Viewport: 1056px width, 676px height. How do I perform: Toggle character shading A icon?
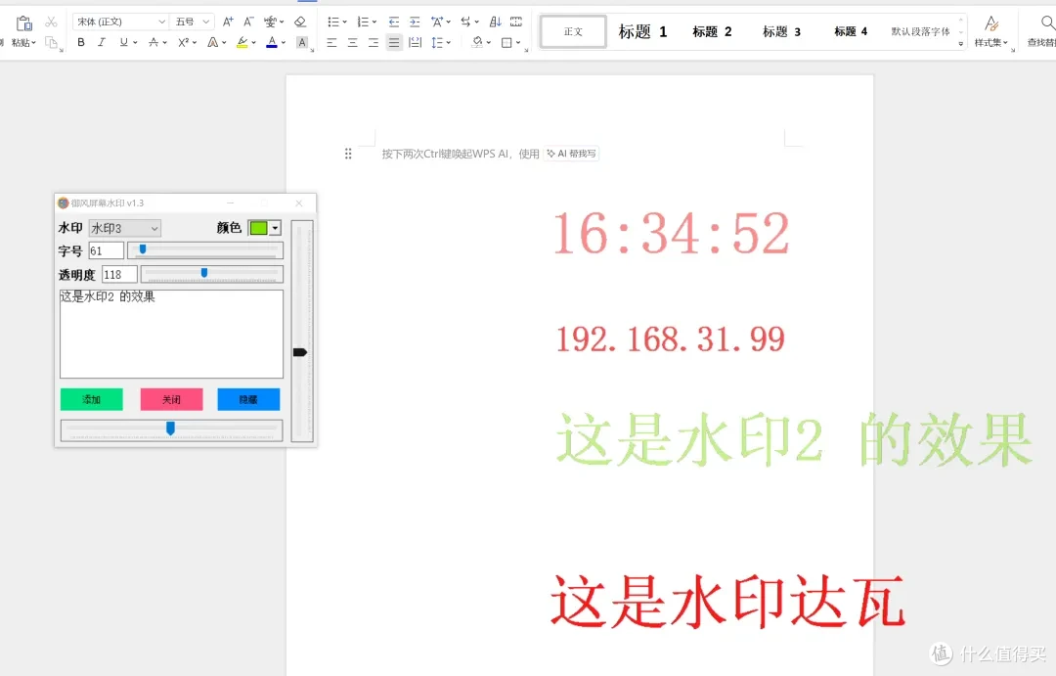[x=302, y=42]
